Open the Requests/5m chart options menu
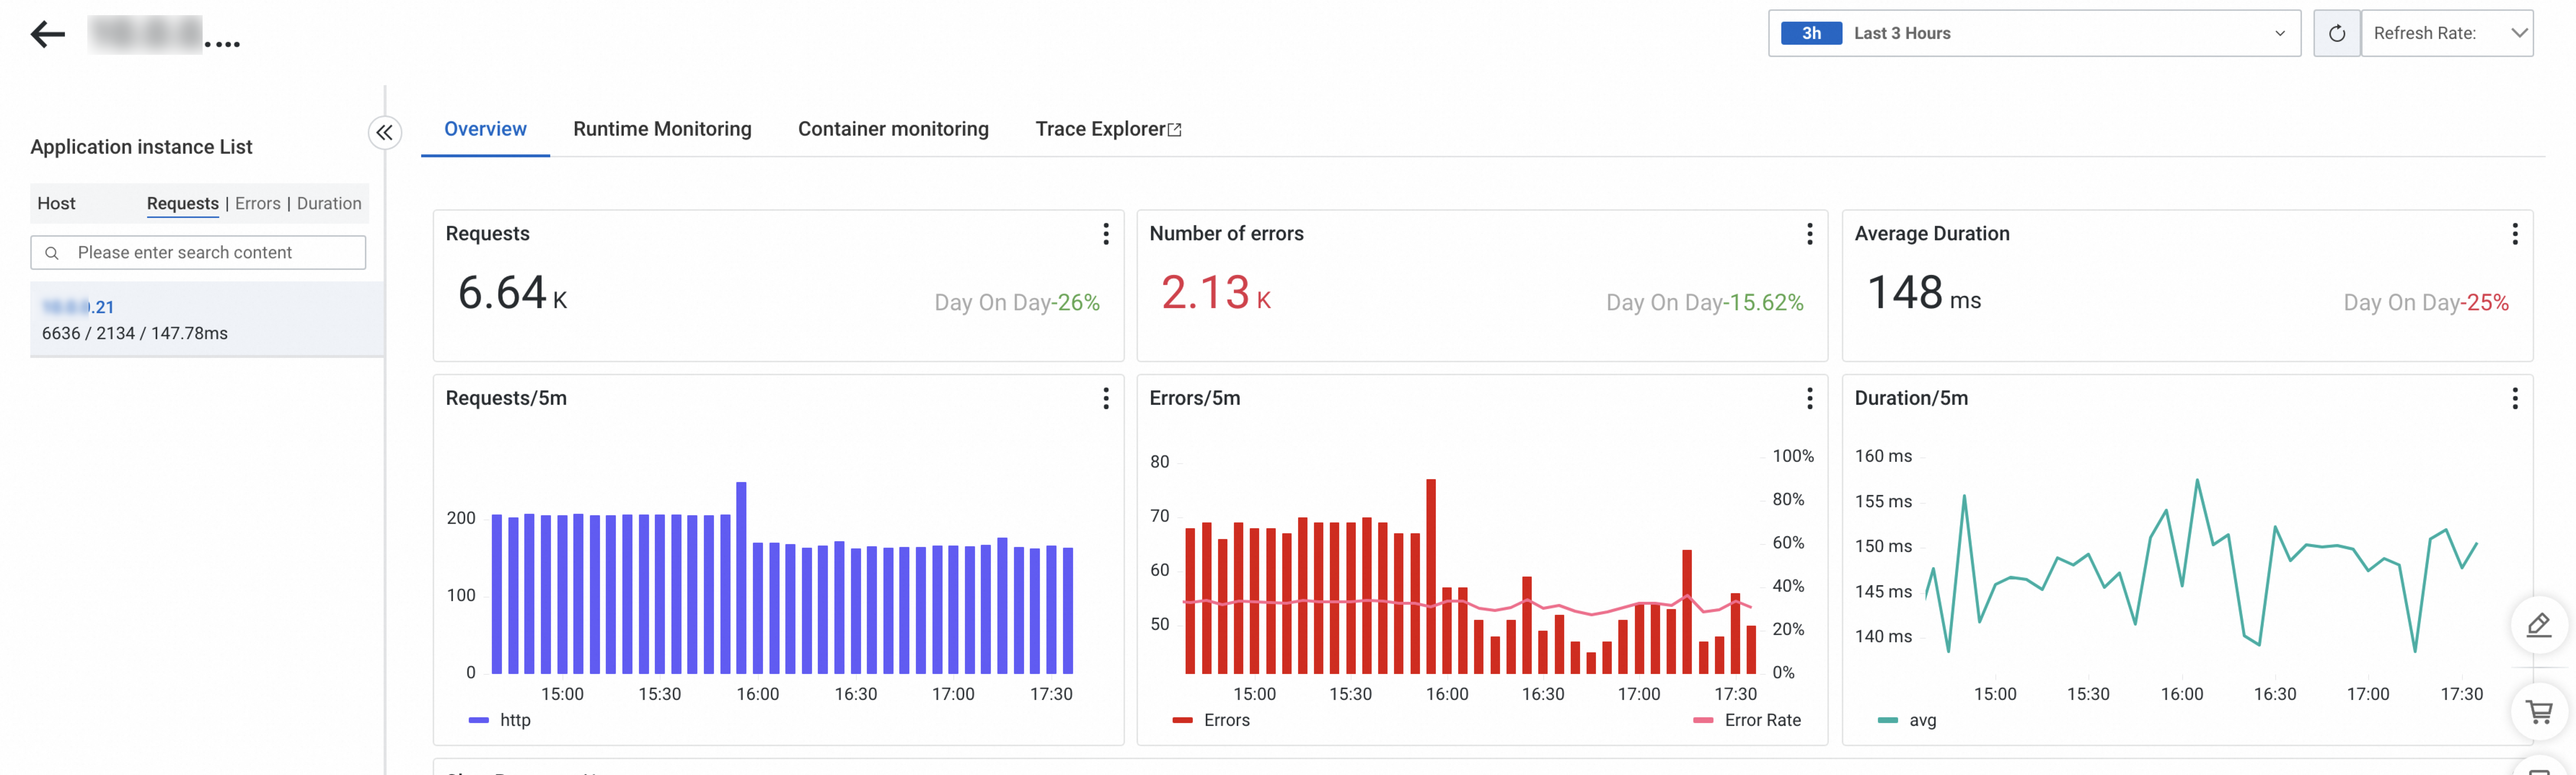This screenshot has width=2576, height=775. click(x=1105, y=399)
